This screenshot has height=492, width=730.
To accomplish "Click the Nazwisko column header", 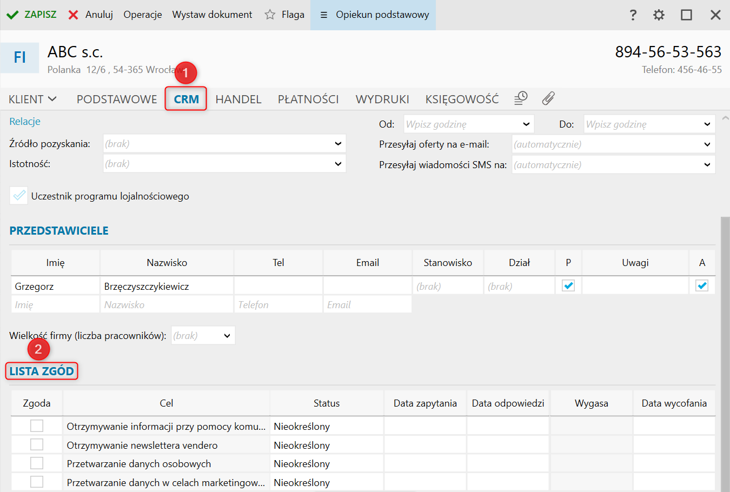I will (x=167, y=263).
